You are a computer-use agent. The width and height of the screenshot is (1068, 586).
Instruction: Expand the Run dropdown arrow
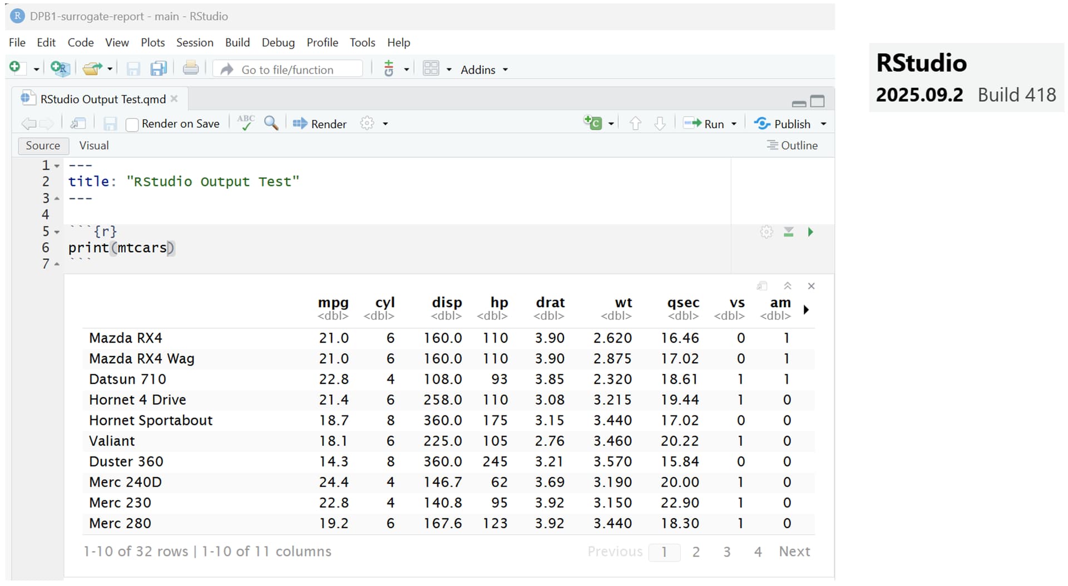pos(734,124)
